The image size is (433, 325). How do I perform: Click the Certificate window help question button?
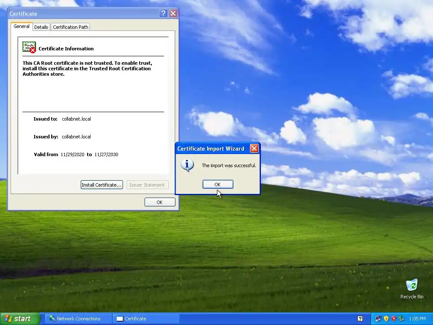(x=163, y=13)
